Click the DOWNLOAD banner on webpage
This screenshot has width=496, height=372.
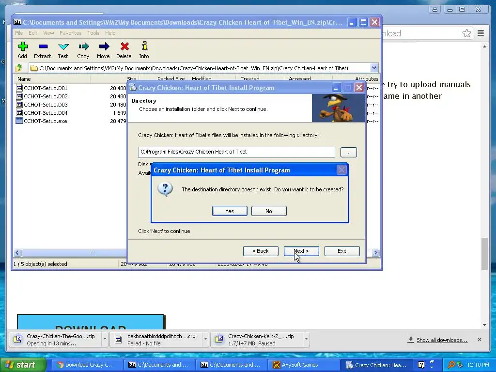pos(91,322)
